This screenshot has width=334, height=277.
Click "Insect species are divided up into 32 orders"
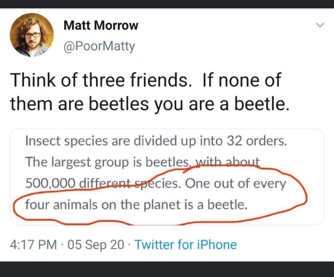(x=156, y=141)
